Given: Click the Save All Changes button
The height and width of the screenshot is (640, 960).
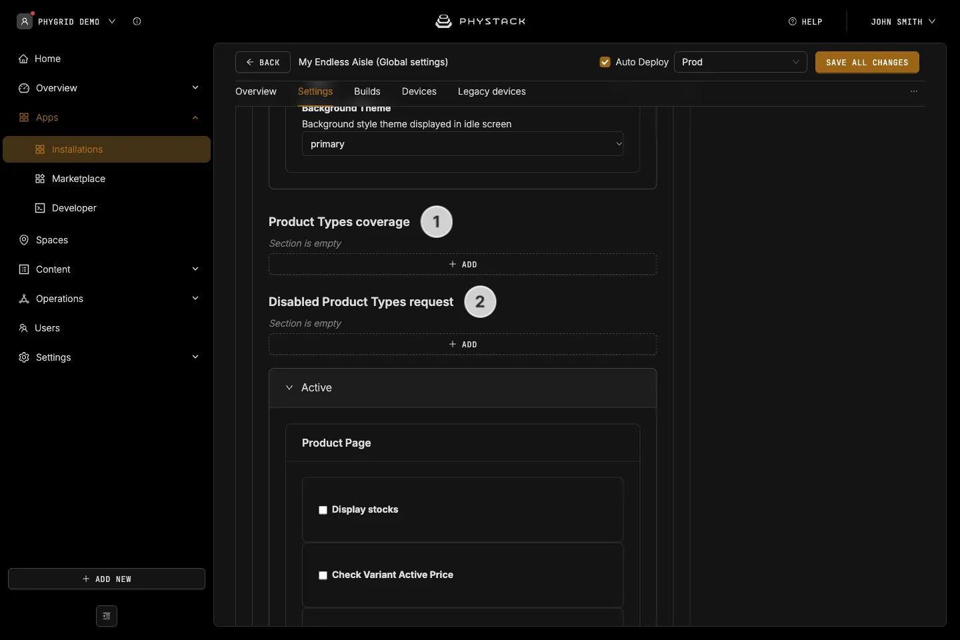Looking at the screenshot, I should click(x=867, y=62).
